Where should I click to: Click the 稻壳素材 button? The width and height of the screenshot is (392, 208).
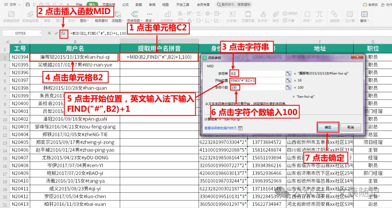[x=101, y=16]
